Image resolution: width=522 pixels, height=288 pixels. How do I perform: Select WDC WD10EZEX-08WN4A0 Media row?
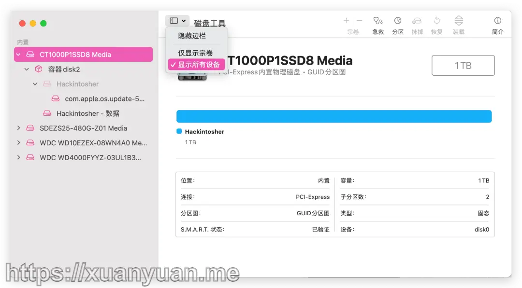pyautogui.click(x=83, y=142)
